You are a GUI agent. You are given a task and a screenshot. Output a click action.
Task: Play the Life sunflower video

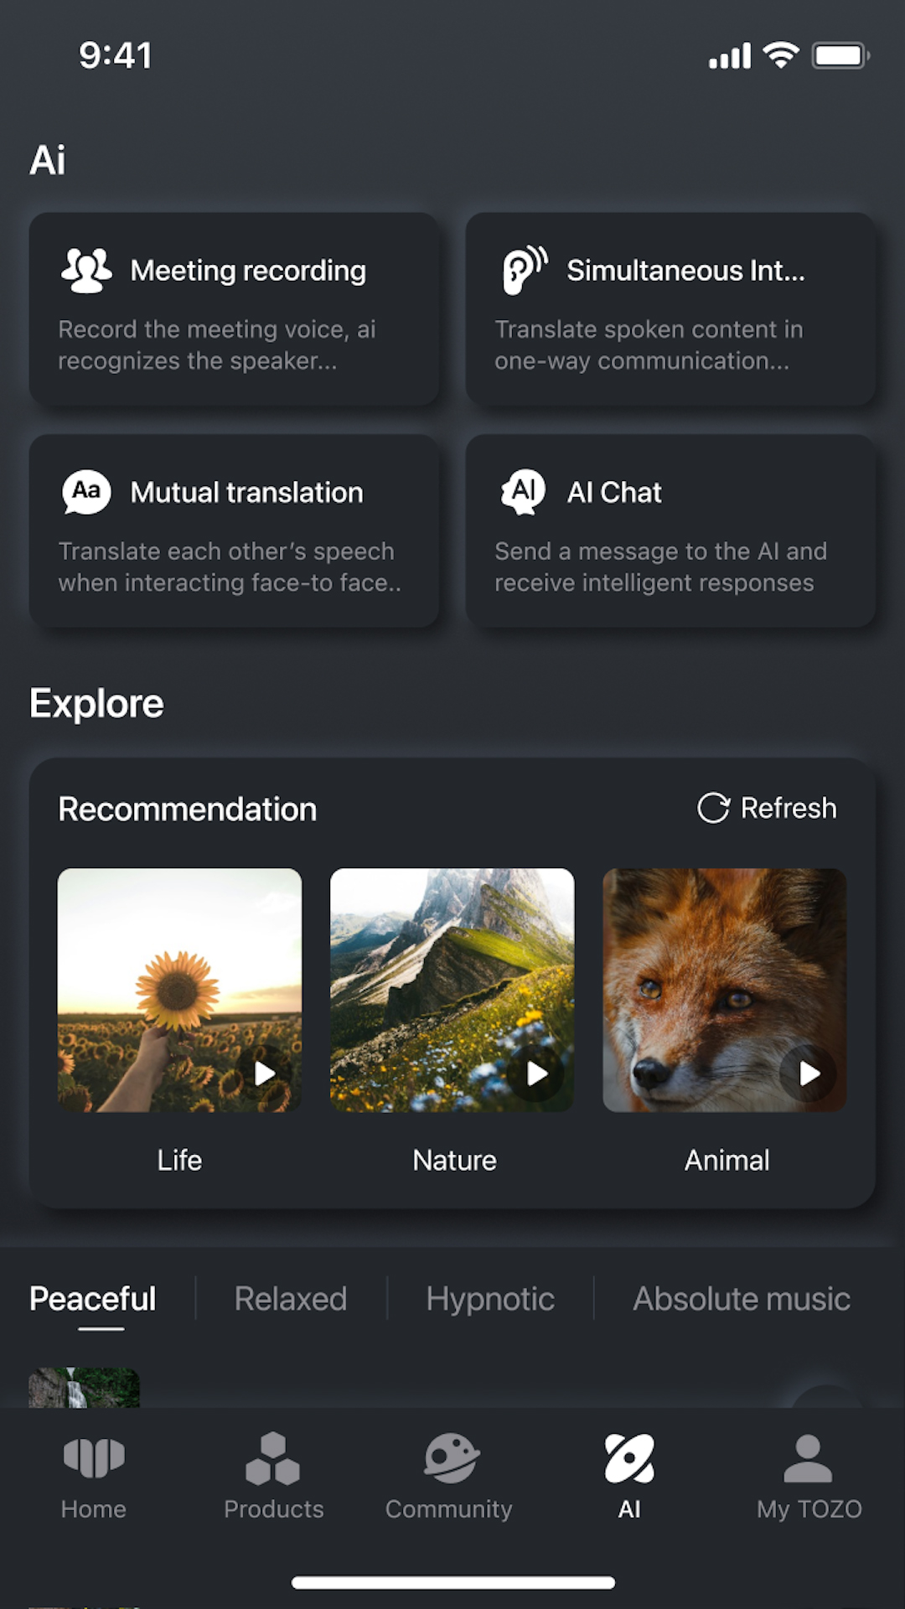pos(265,1074)
